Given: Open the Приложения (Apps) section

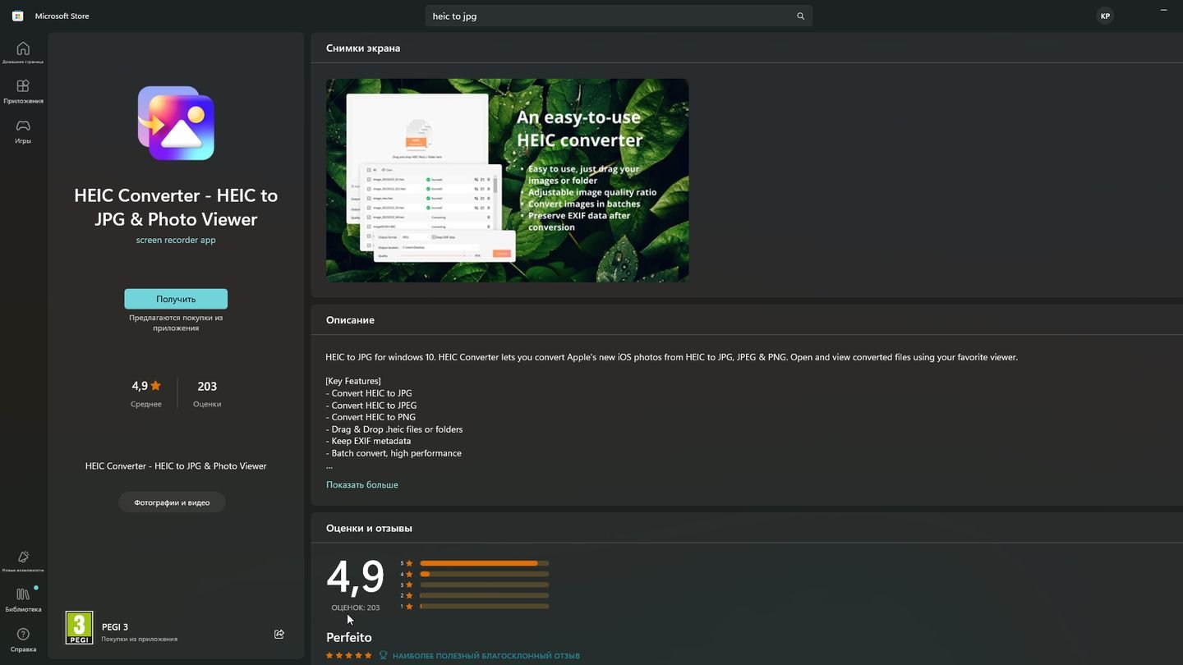Looking at the screenshot, I should pos(23,91).
